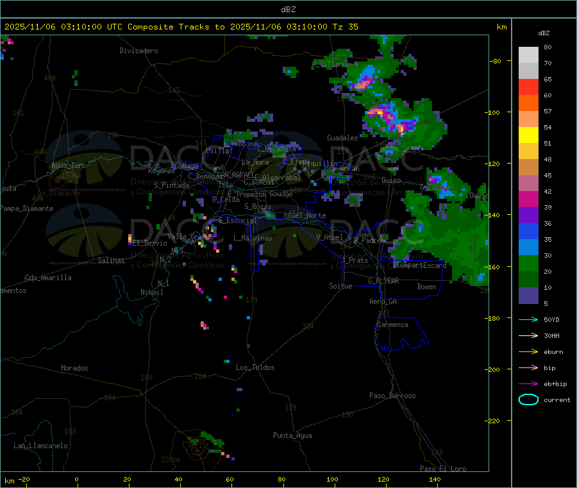The width and height of the screenshot is (577, 488).
Task: Select the bright green 20-30 dBZ swatch
Action: (x=528, y=263)
